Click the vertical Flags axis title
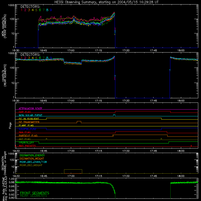The height and width of the screenshot is (201, 201). click(10, 125)
